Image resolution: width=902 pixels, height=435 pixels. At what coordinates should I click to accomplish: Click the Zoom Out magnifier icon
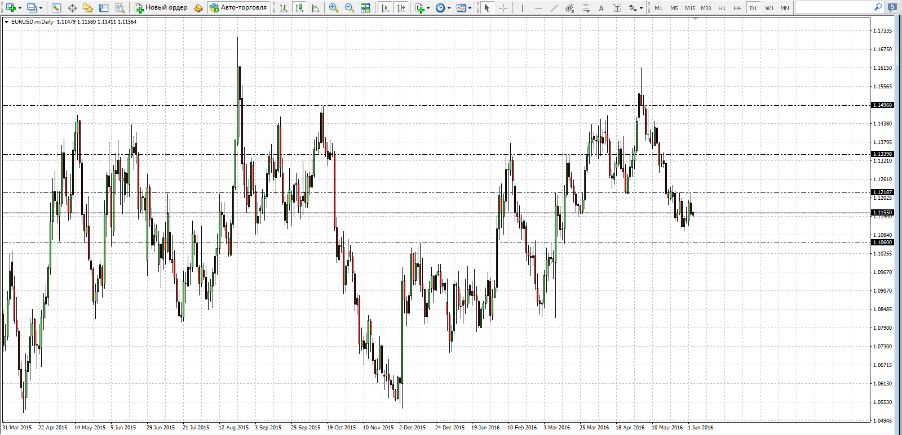coord(350,8)
